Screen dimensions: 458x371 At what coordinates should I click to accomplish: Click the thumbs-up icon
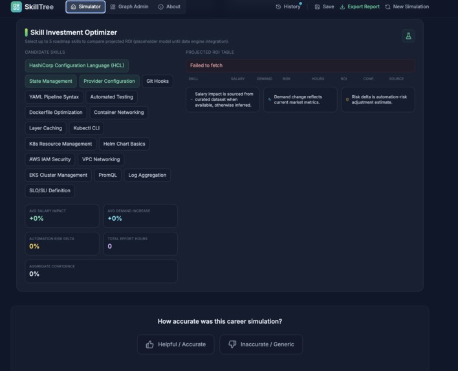click(149, 344)
